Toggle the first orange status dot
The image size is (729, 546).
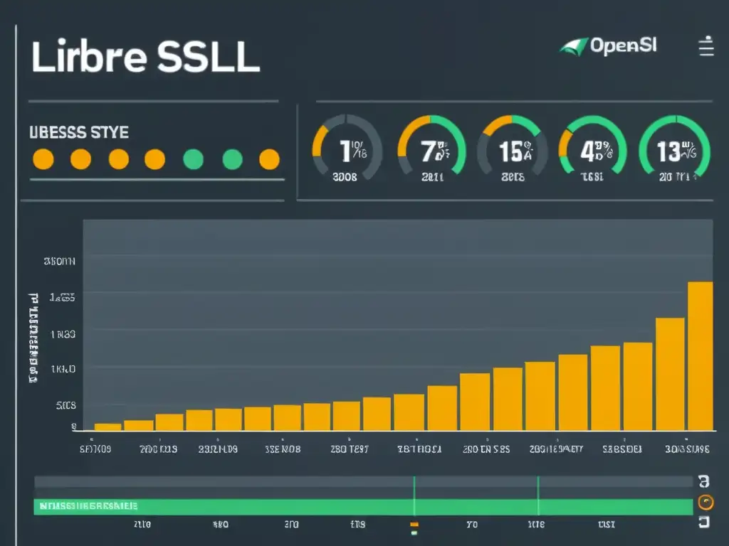[x=43, y=158]
